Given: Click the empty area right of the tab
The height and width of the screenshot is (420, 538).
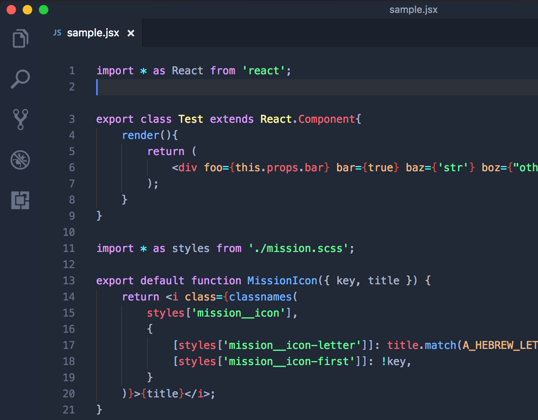Looking at the screenshot, I should pos(323,33).
